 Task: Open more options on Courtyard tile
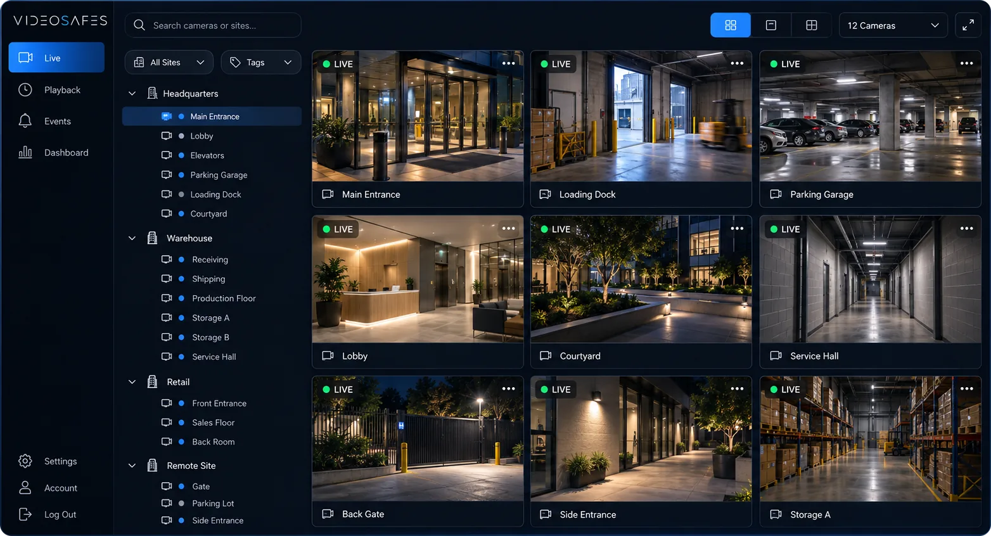point(737,229)
